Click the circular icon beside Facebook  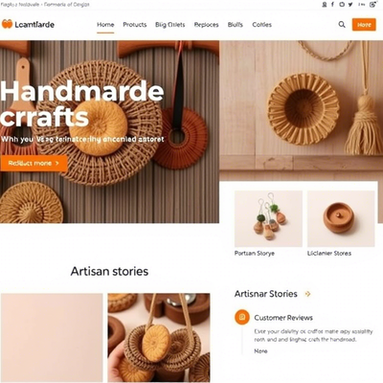342,5
